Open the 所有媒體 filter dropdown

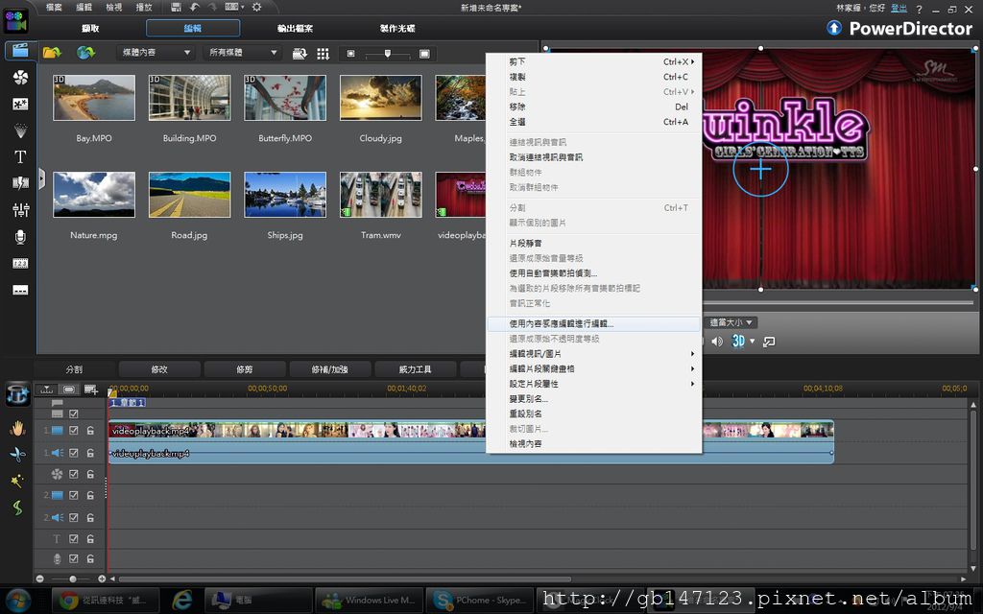point(242,53)
